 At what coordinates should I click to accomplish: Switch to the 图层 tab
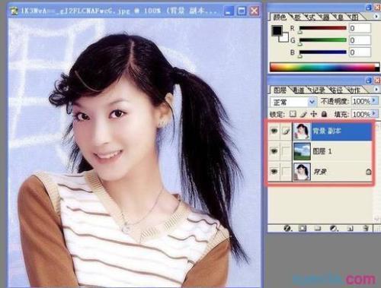coord(280,90)
